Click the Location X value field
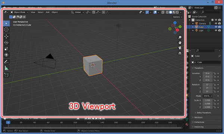 click(x=208, y=73)
